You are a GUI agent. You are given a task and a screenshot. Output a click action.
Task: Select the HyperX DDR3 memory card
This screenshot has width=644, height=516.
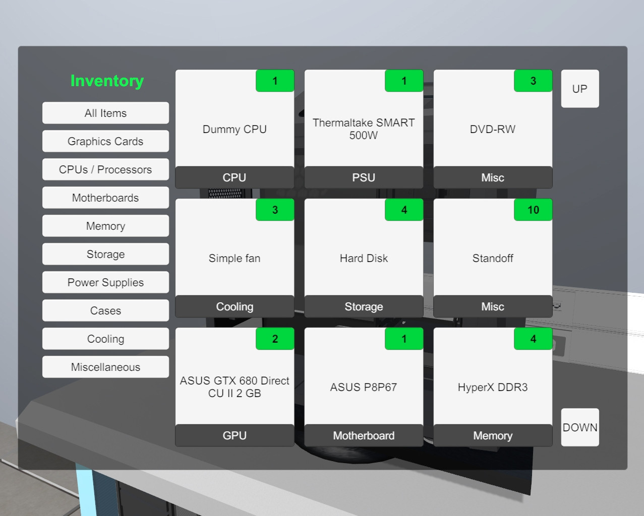click(493, 388)
